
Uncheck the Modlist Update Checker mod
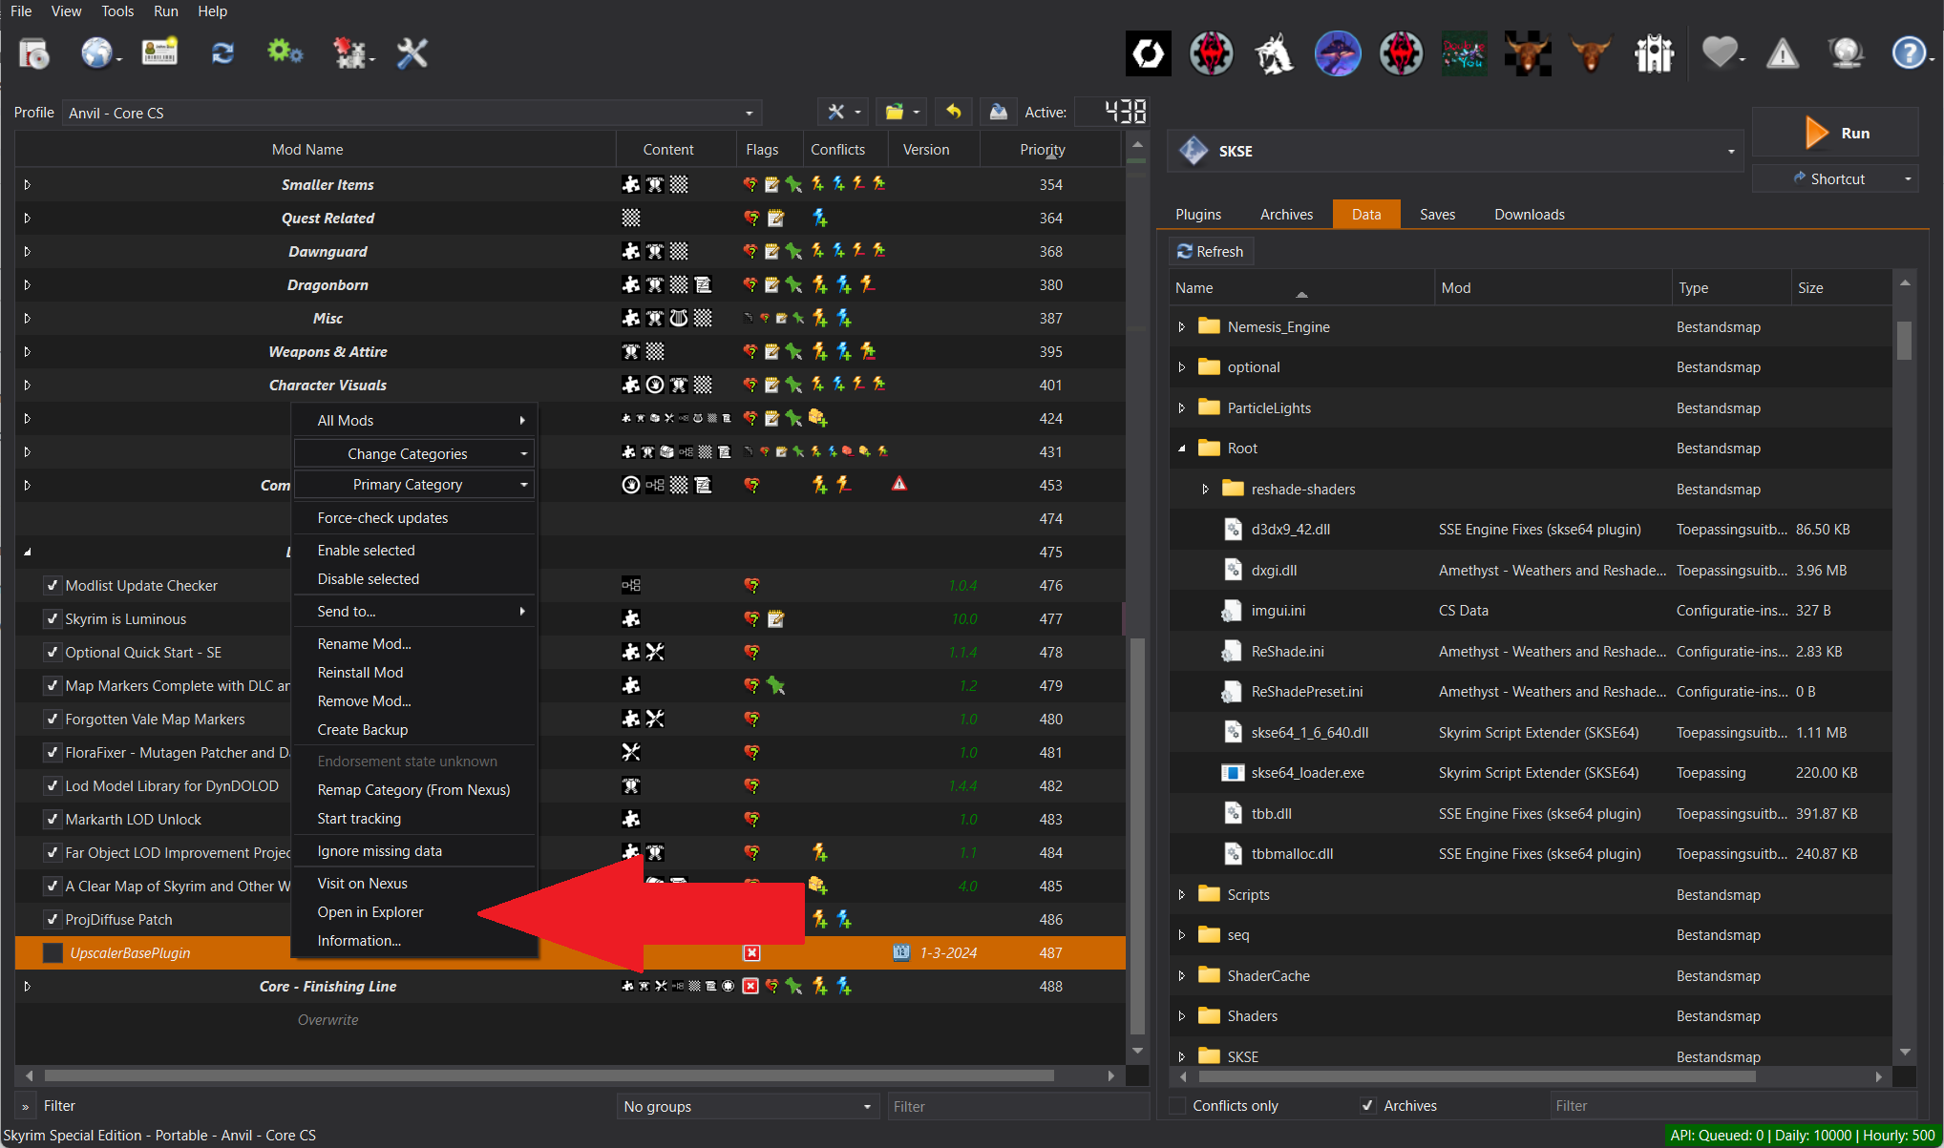click(x=53, y=585)
